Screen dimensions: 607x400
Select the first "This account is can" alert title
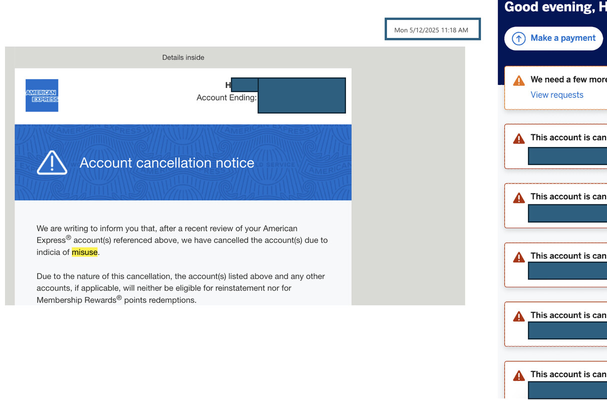tap(568, 137)
